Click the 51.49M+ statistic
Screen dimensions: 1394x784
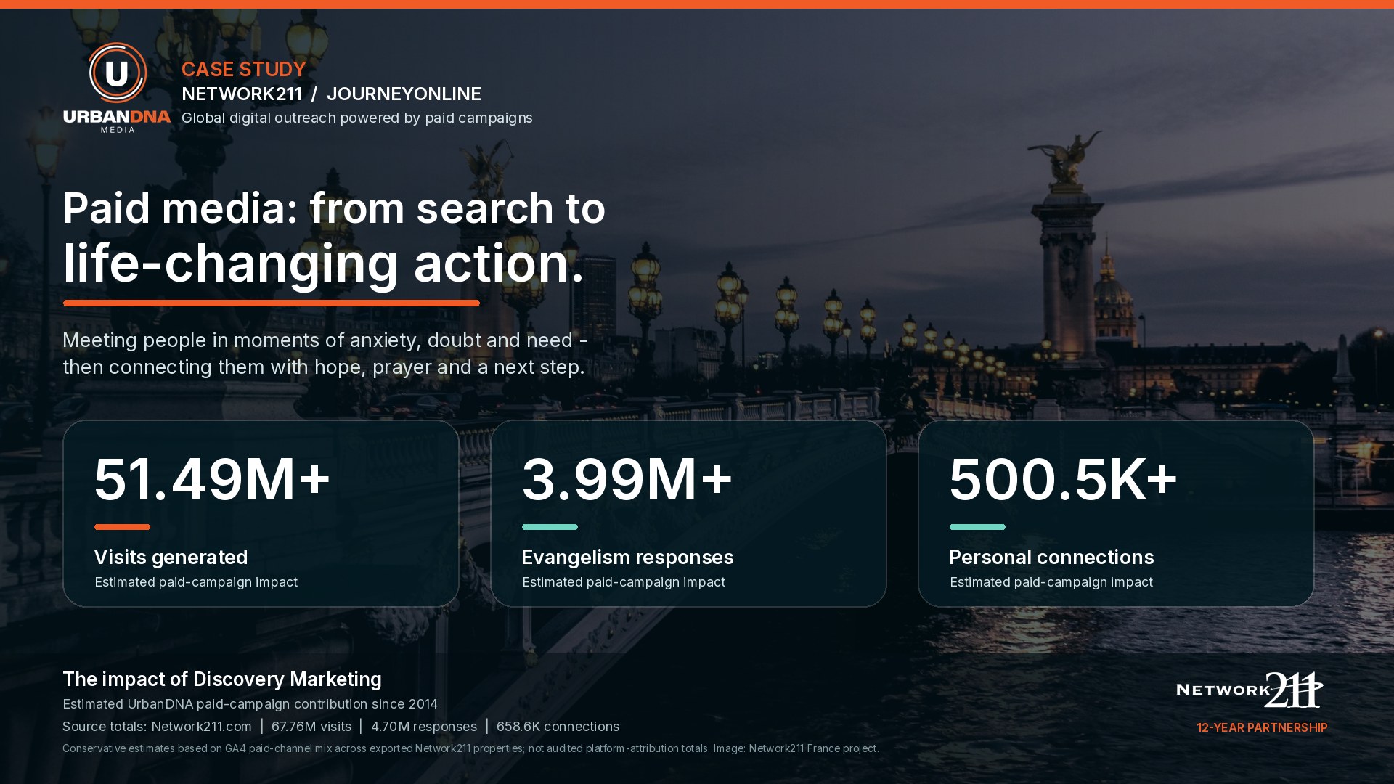(x=212, y=480)
